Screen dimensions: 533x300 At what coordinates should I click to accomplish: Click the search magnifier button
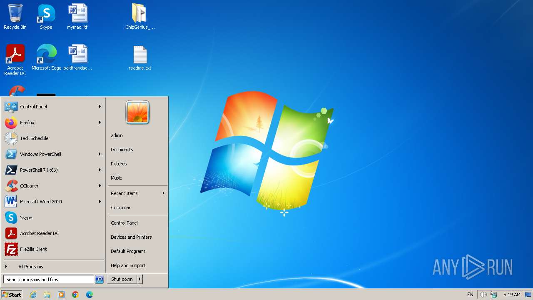click(99, 280)
